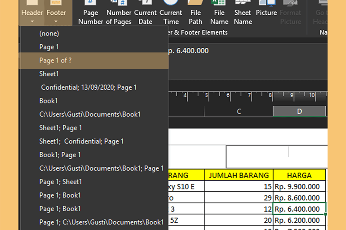
Task: Select cell with quantity 15
Action: (239, 186)
